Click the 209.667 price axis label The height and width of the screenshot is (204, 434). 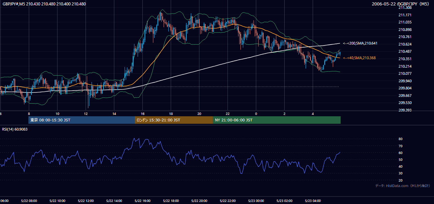pos(404,96)
